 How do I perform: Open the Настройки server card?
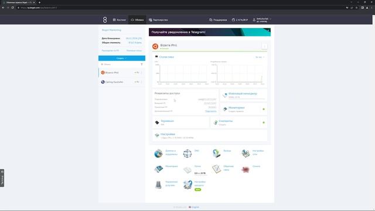(210, 135)
